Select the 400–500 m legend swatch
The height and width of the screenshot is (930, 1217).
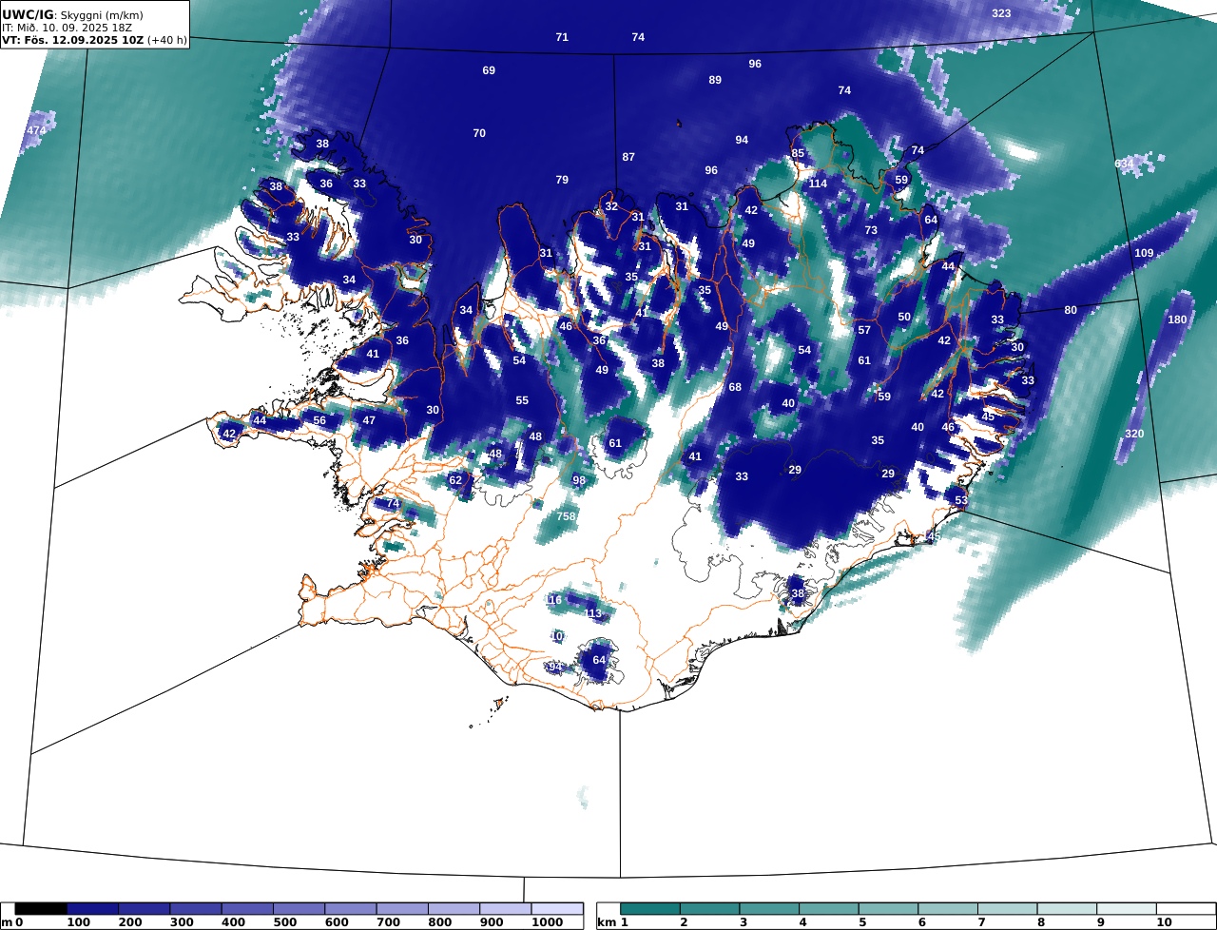tap(247, 909)
